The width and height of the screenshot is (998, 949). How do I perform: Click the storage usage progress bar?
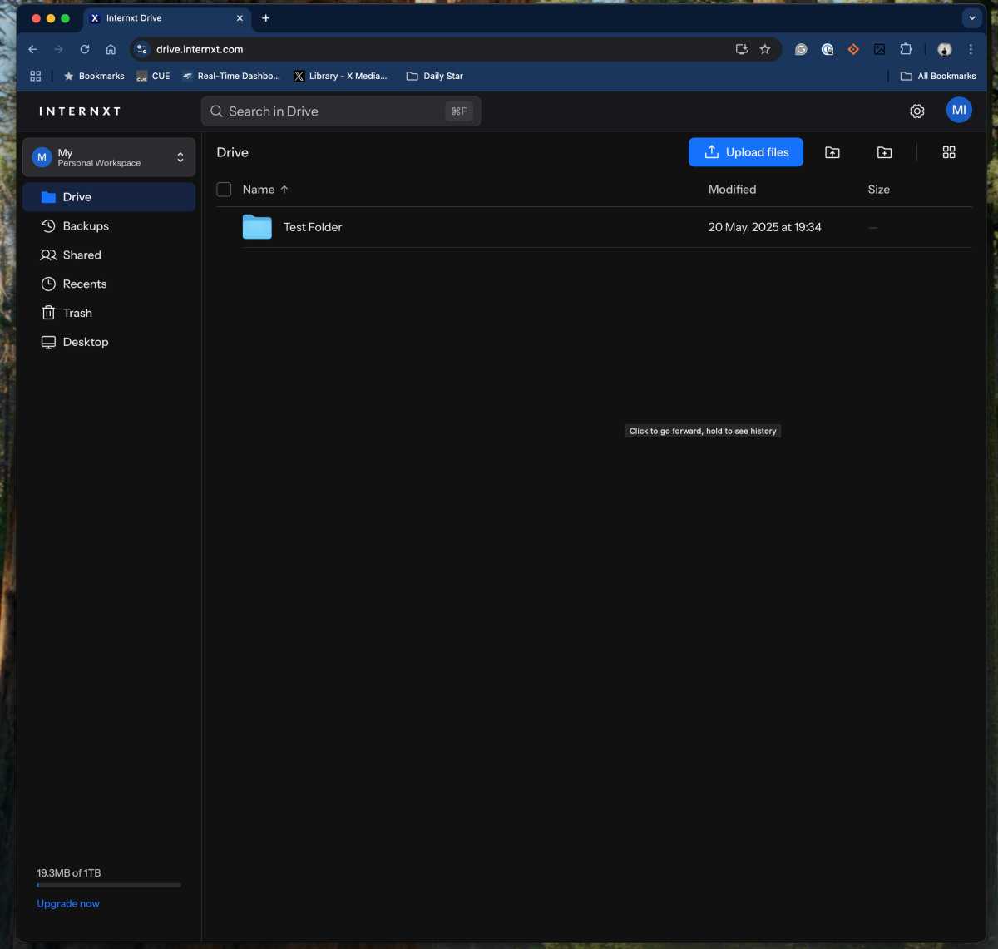[x=108, y=885]
